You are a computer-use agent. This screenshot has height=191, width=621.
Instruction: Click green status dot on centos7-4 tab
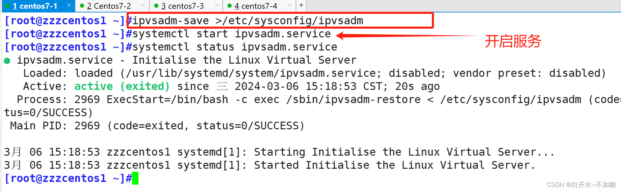229,6
